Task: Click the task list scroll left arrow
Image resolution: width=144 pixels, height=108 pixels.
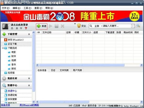Action: click(x=37, y=65)
